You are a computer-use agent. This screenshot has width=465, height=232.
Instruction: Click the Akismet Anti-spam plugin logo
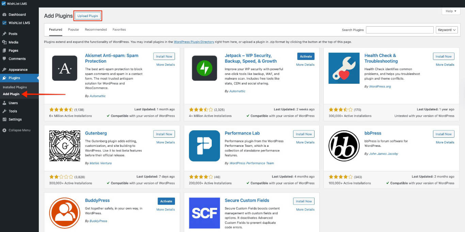click(x=65, y=68)
